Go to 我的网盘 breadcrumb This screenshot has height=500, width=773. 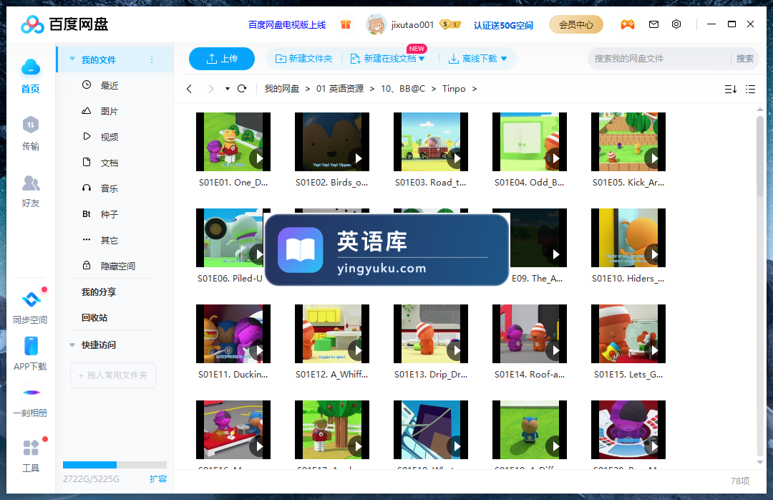281,89
